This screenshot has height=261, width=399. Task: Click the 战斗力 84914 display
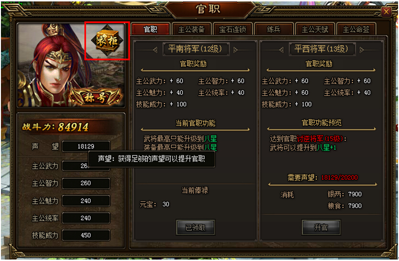point(55,127)
